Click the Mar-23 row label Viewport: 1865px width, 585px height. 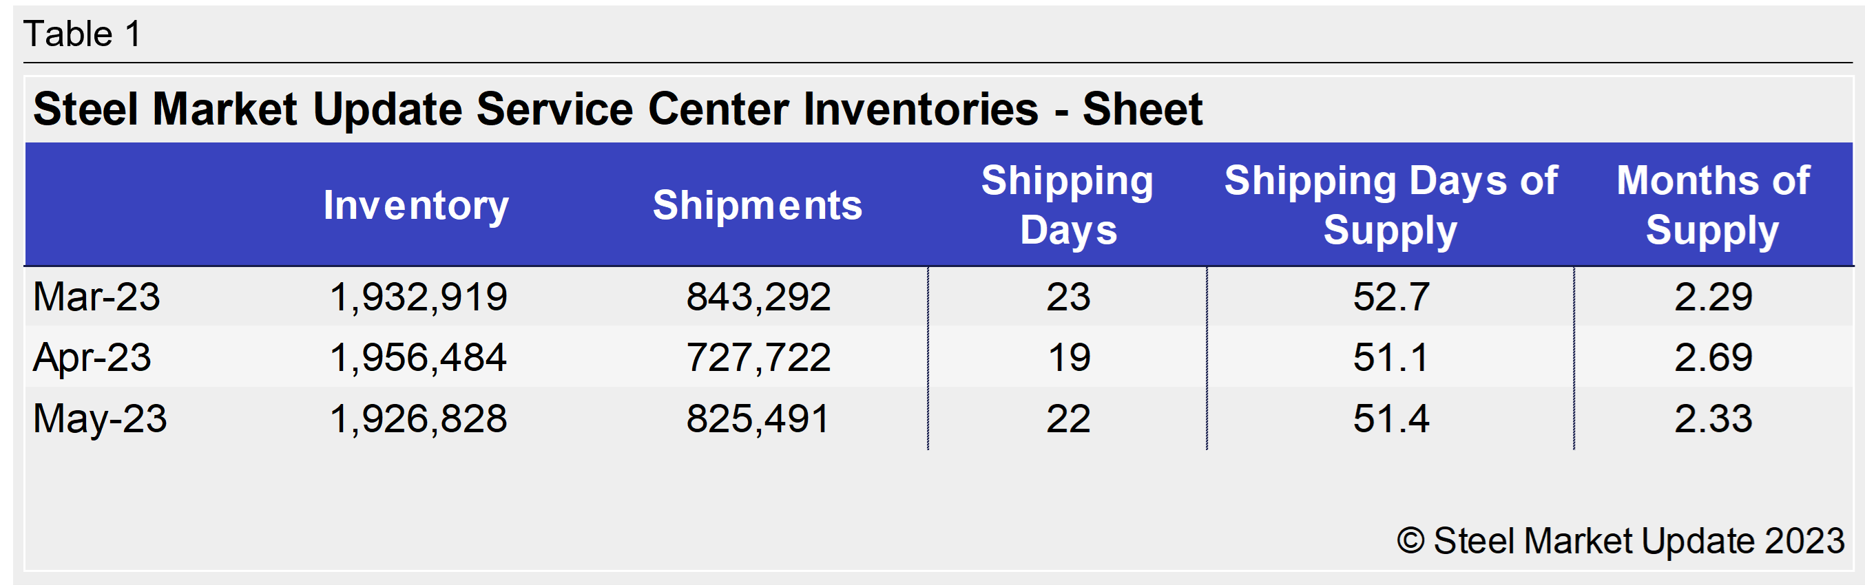click(96, 297)
